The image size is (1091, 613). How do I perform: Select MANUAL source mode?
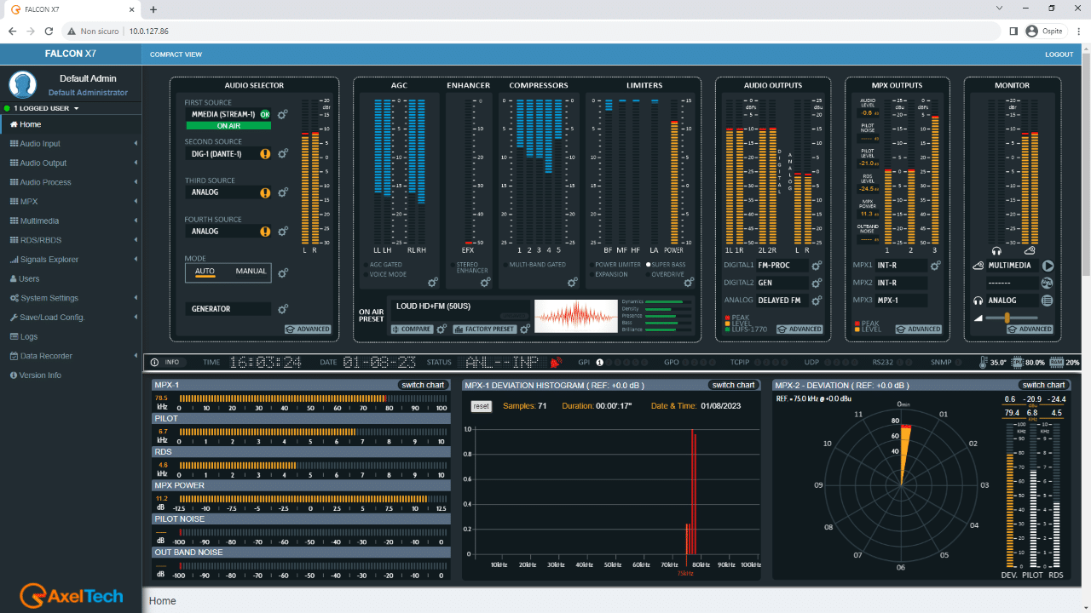(x=251, y=272)
